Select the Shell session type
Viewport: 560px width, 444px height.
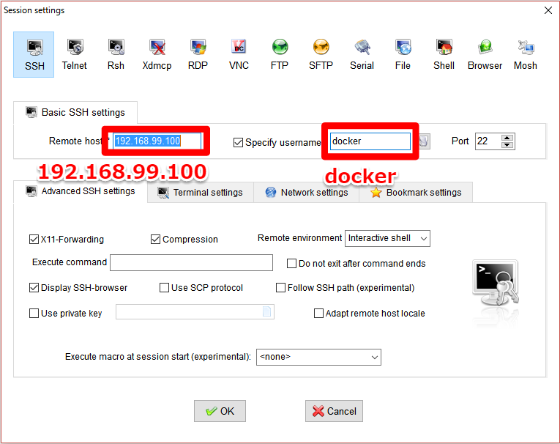[x=444, y=54]
